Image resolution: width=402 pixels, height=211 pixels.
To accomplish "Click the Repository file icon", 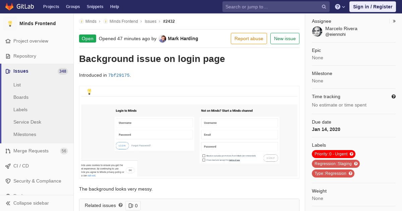I will click(8, 56).
